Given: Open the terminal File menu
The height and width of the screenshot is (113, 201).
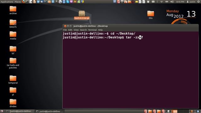Looking at the screenshot, I should tap(65, 30).
